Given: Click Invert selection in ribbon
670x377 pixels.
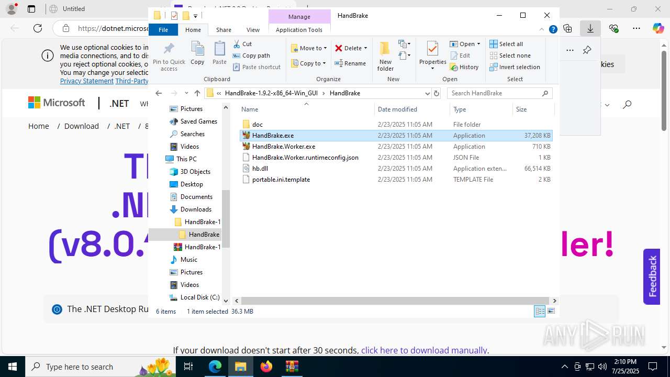Looking at the screenshot, I should pyautogui.click(x=515, y=67).
